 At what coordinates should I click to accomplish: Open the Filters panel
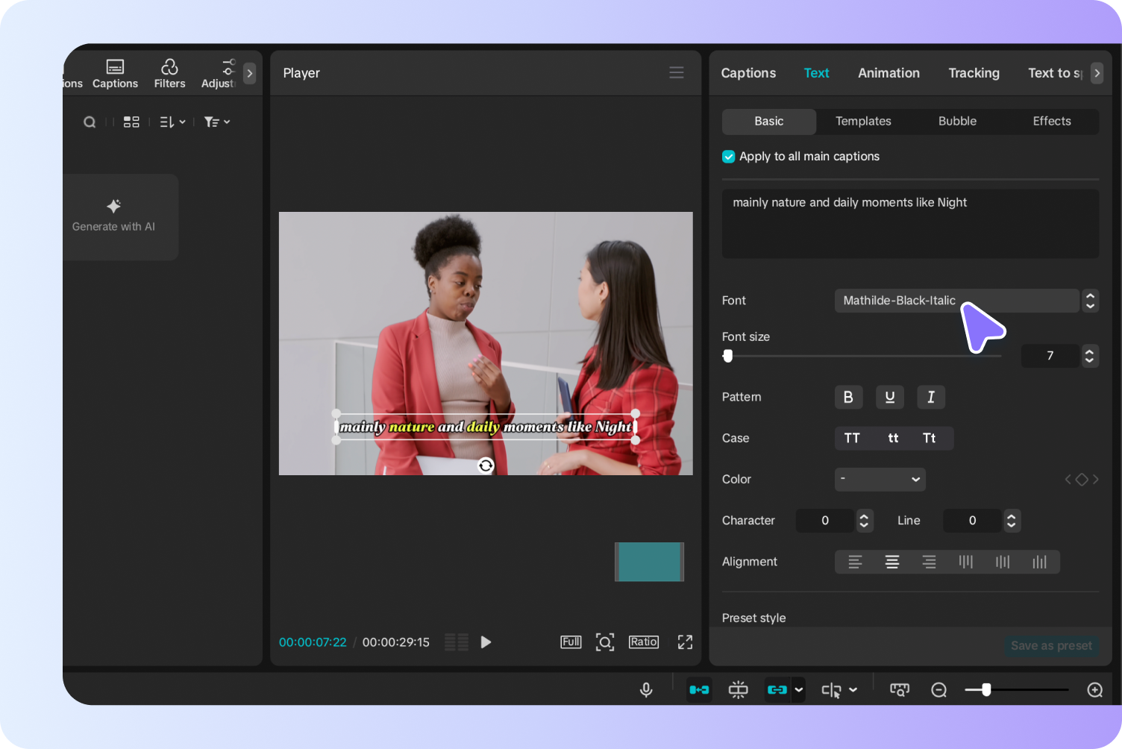(169, 72)
